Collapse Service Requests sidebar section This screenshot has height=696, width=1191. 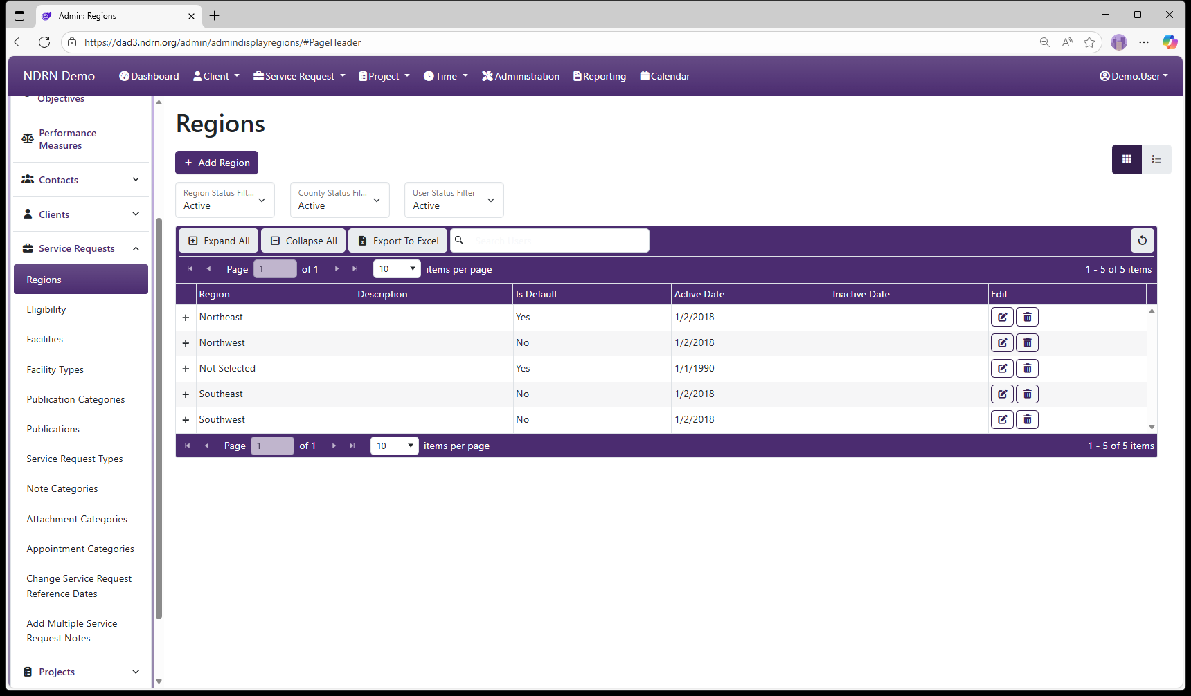[81, 248]
